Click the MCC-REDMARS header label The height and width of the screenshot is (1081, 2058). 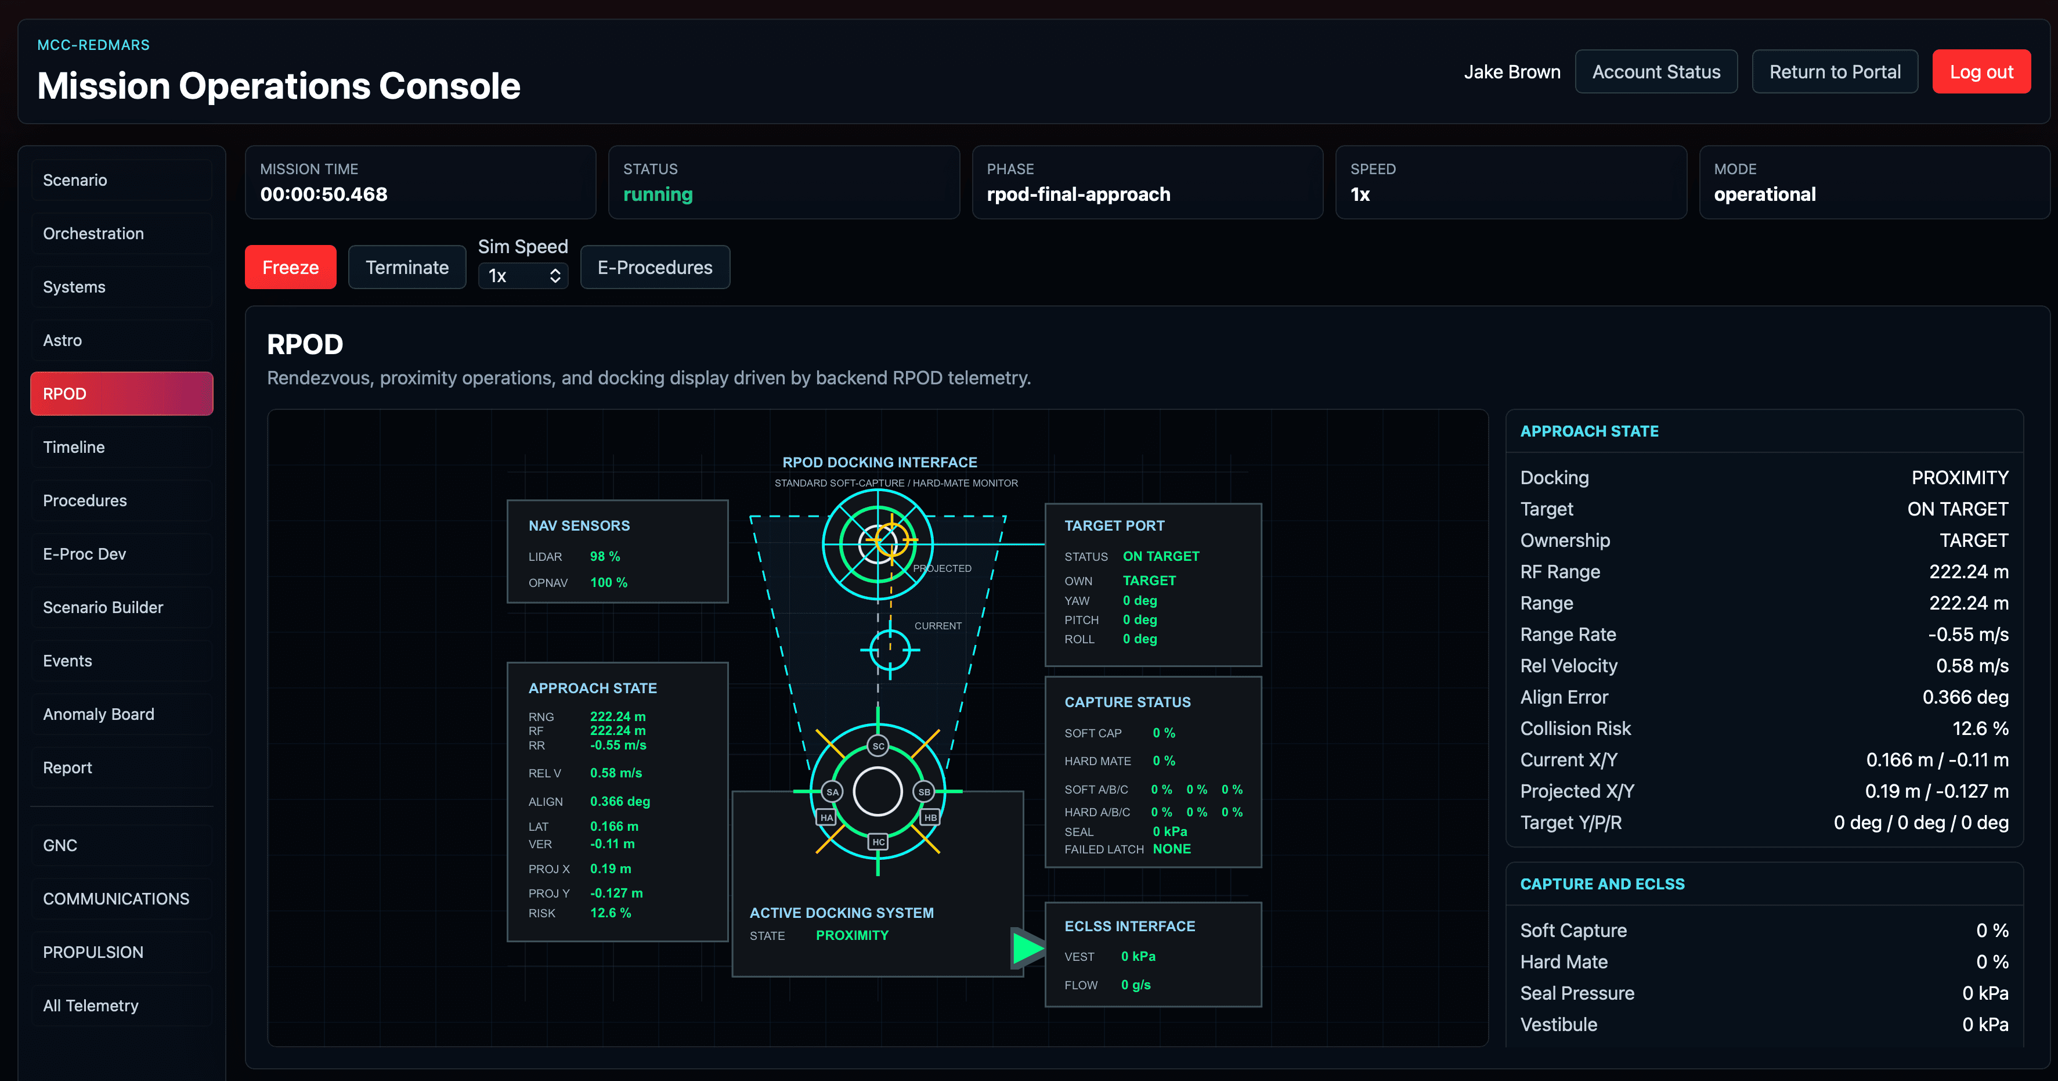93,45
